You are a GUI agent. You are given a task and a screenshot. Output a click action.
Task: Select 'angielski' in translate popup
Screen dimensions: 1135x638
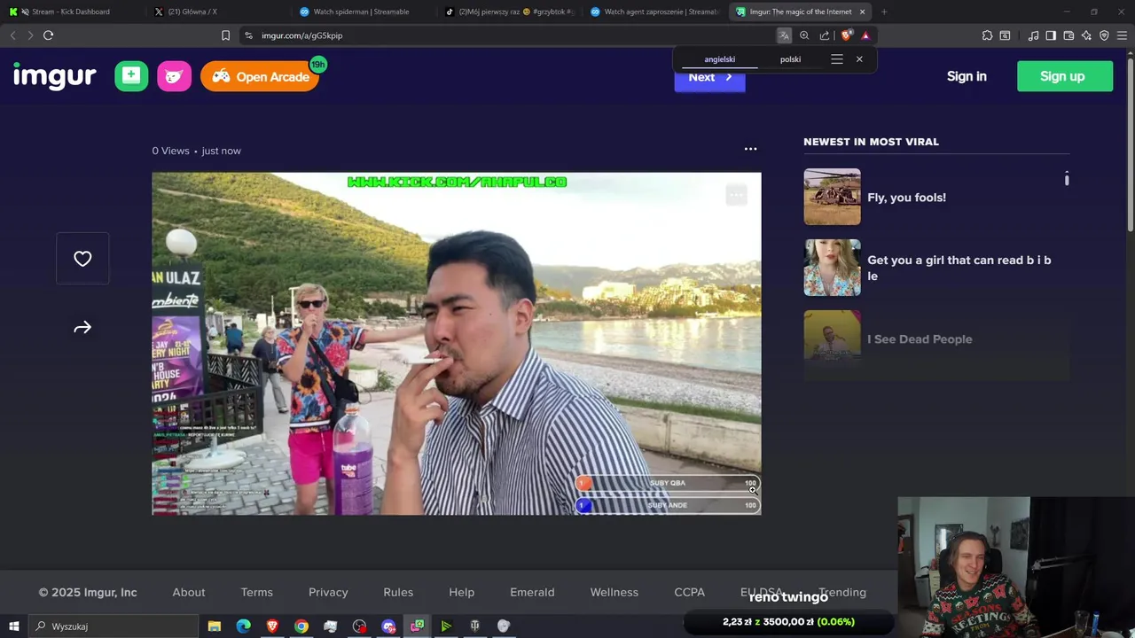coord(719,59)
